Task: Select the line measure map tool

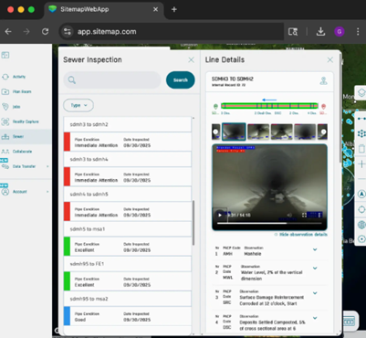Action: tap(361, 119)
